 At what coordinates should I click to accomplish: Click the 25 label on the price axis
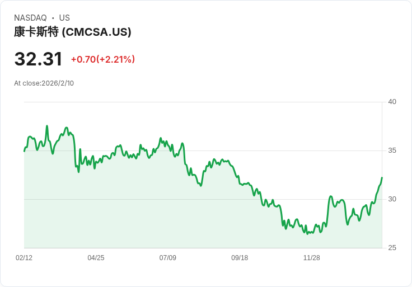point(392,248)
